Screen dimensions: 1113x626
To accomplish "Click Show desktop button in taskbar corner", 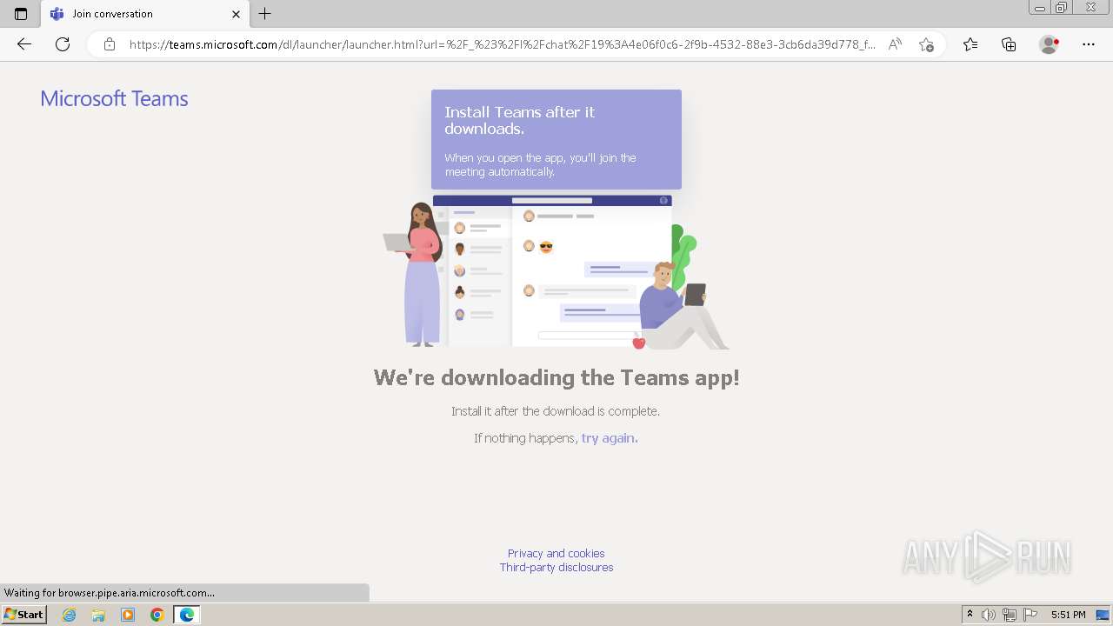I will coord(1103,615).
